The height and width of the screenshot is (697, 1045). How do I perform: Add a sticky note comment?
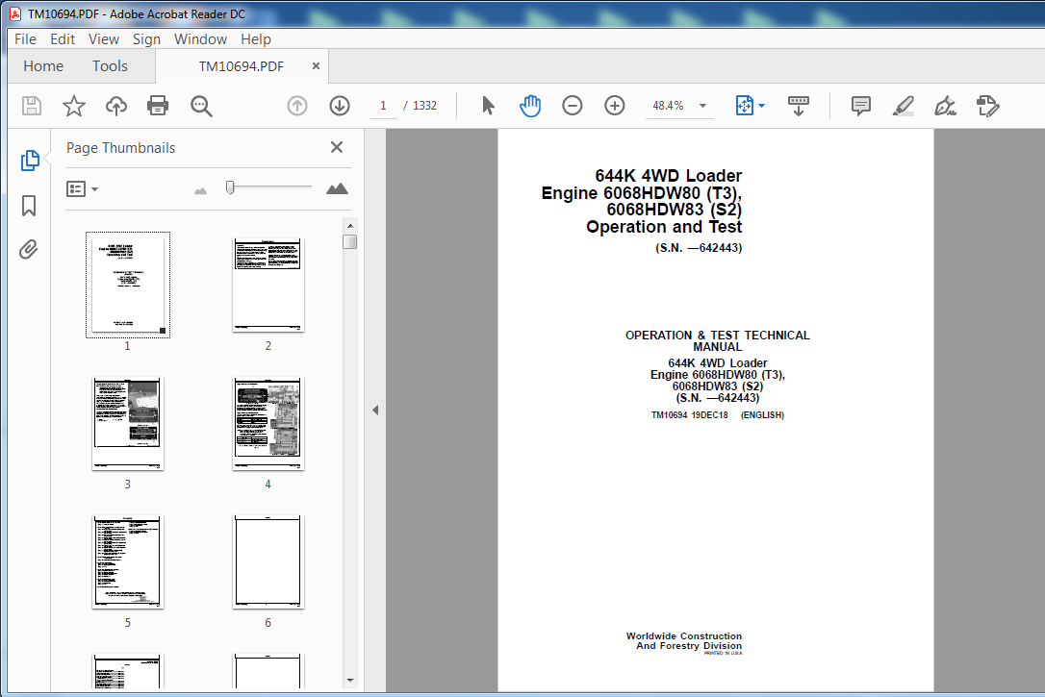(x=861, y=106)
